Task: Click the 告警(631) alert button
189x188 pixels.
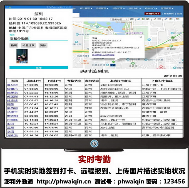Action: pyautogui.click(x=152, y=14)
